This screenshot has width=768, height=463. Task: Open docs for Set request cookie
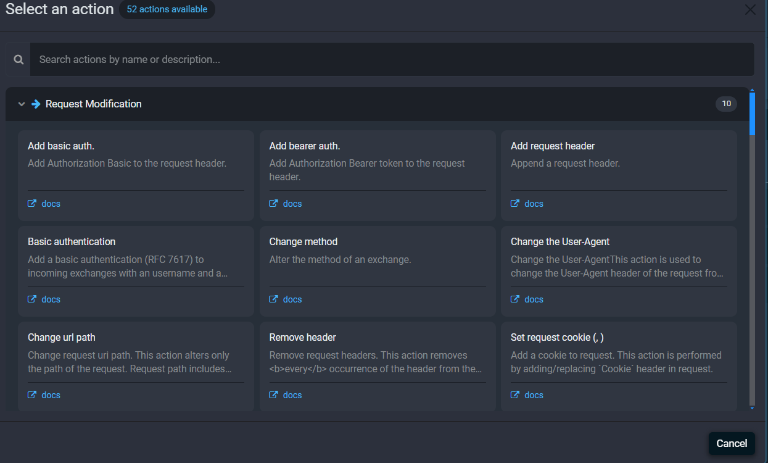pos(534,394)
